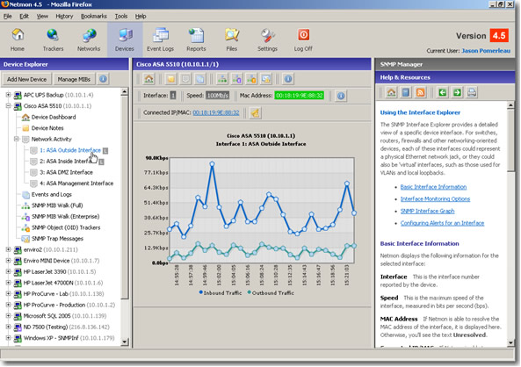
Task: Select the Devices toolbar icon
Action: point(125,40)
